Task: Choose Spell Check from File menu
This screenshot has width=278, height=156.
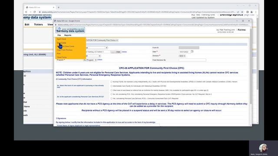Action: click(x=61, y=39)
